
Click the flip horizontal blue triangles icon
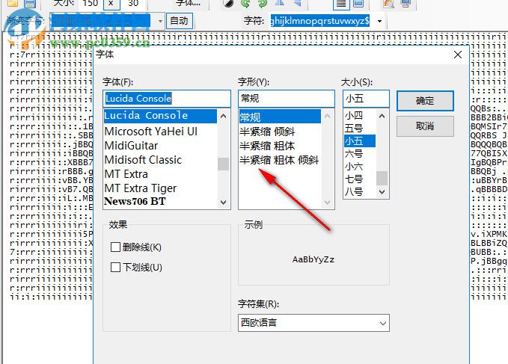tap(280, 3)
